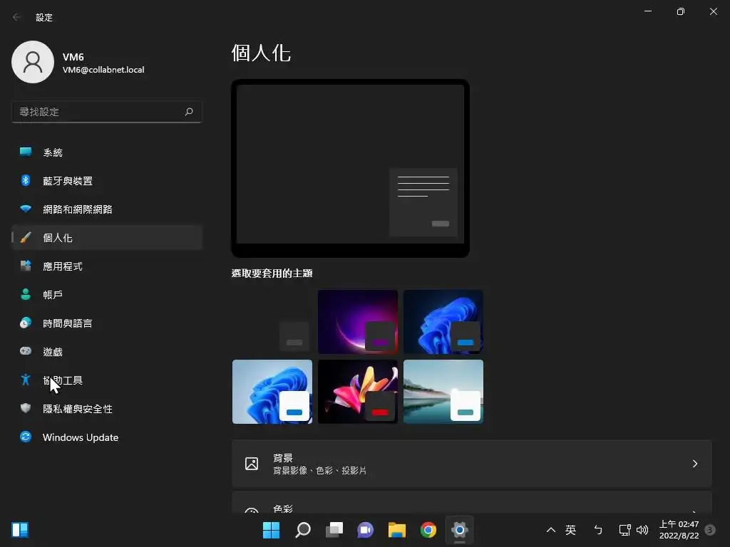Switch input language 英 indicator
The height and width of the screenshot is (547, 730).
pos(570,530)
